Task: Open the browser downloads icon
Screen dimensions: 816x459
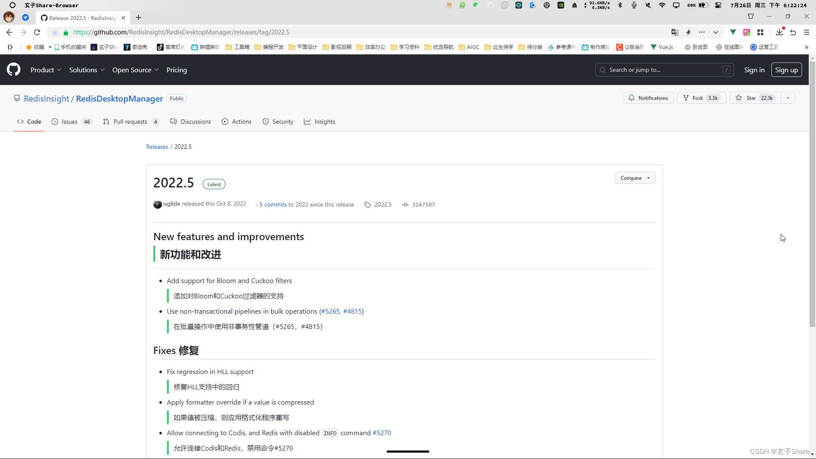Action: click(x=779, y=32)
